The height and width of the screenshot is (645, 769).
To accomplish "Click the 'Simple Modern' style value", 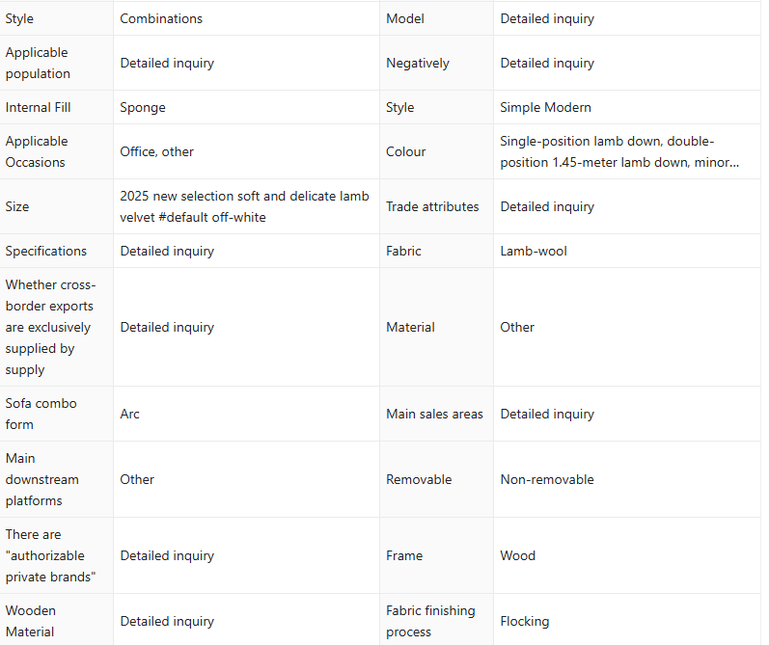I will point(545,107).
